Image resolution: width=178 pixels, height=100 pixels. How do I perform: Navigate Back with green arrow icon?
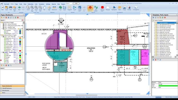click(x=19, y=8)
